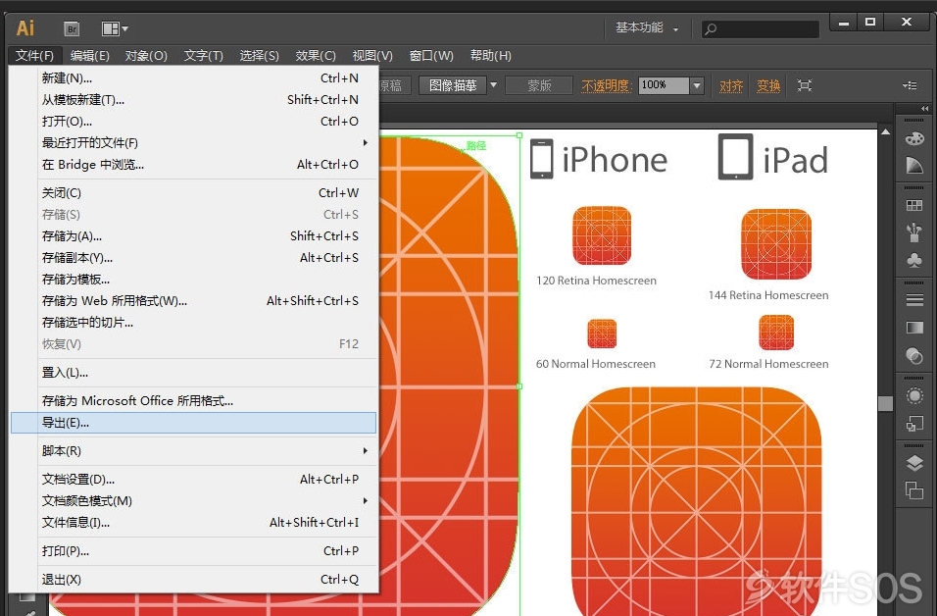
Task: Open the arrange documents layout icon
Action: pyautogui.click(x=111, y=28)
